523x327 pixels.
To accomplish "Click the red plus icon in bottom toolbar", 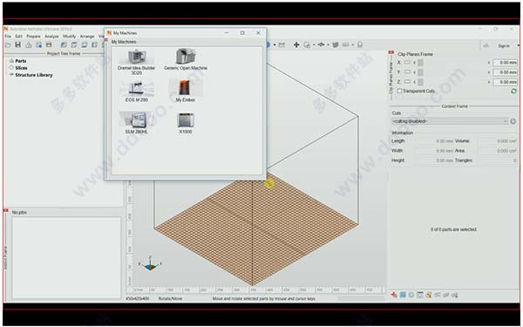I will tap(394, 295).
